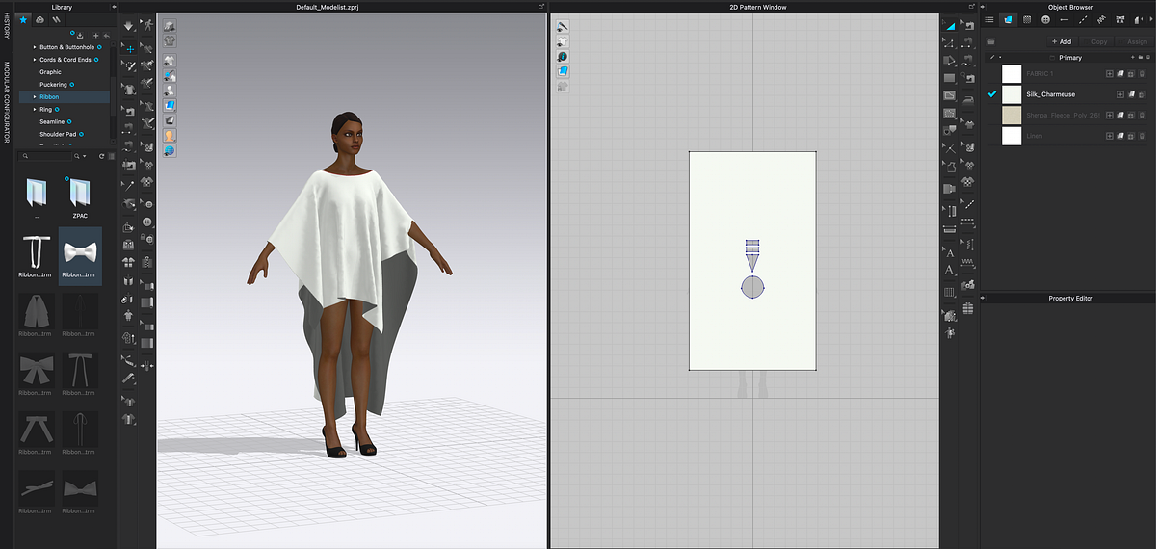Open the ZPAC folder thumbnail
This screenshot has width=1156, height=549.
coord(80,194)
